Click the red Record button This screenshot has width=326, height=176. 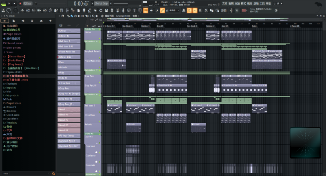click(20, 3)
